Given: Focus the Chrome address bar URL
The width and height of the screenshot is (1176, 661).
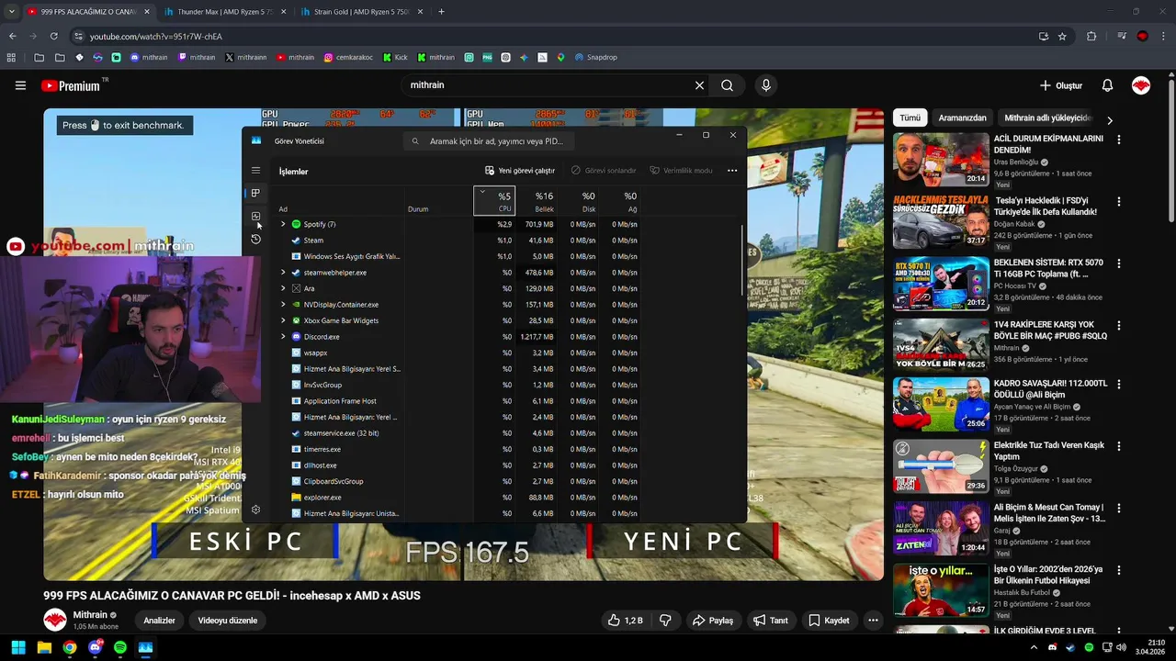Looking at the screenshot, I should 155,36.
